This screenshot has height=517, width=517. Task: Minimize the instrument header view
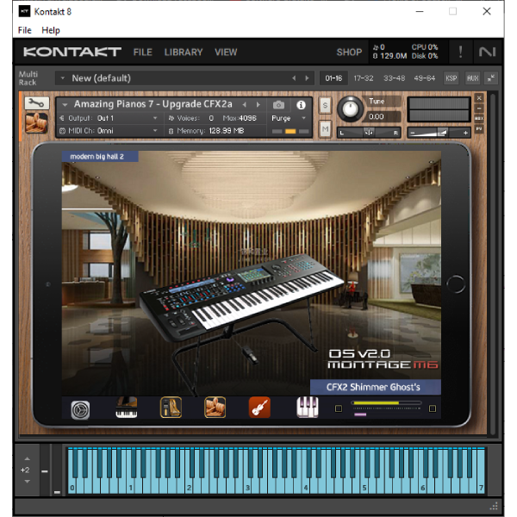(x=479, y=109)
